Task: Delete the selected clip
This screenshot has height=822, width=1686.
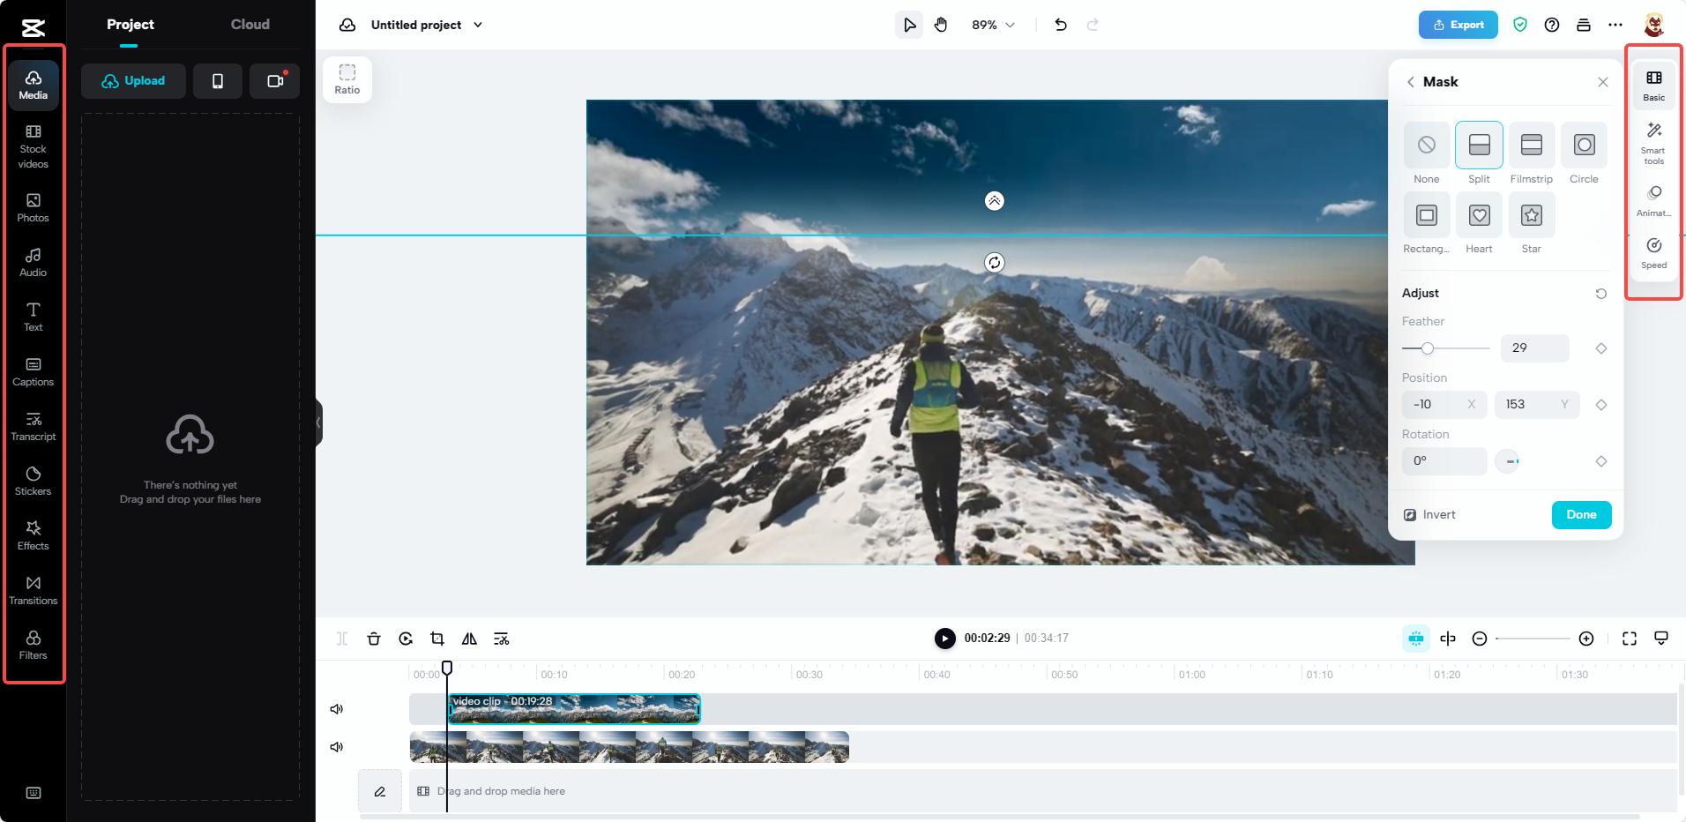Action: (374, 639)
